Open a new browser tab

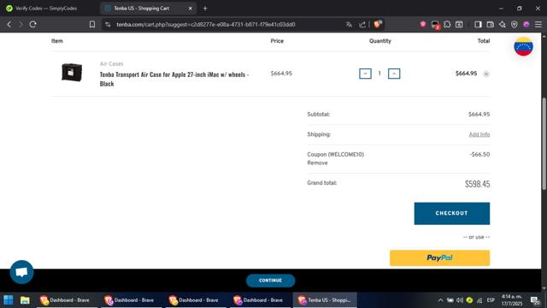coord(205,8)
